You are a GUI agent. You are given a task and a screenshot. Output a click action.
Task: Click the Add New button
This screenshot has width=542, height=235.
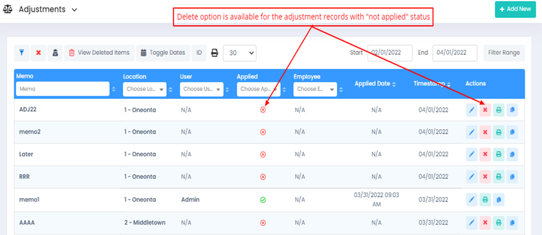[x=515, y=9]
